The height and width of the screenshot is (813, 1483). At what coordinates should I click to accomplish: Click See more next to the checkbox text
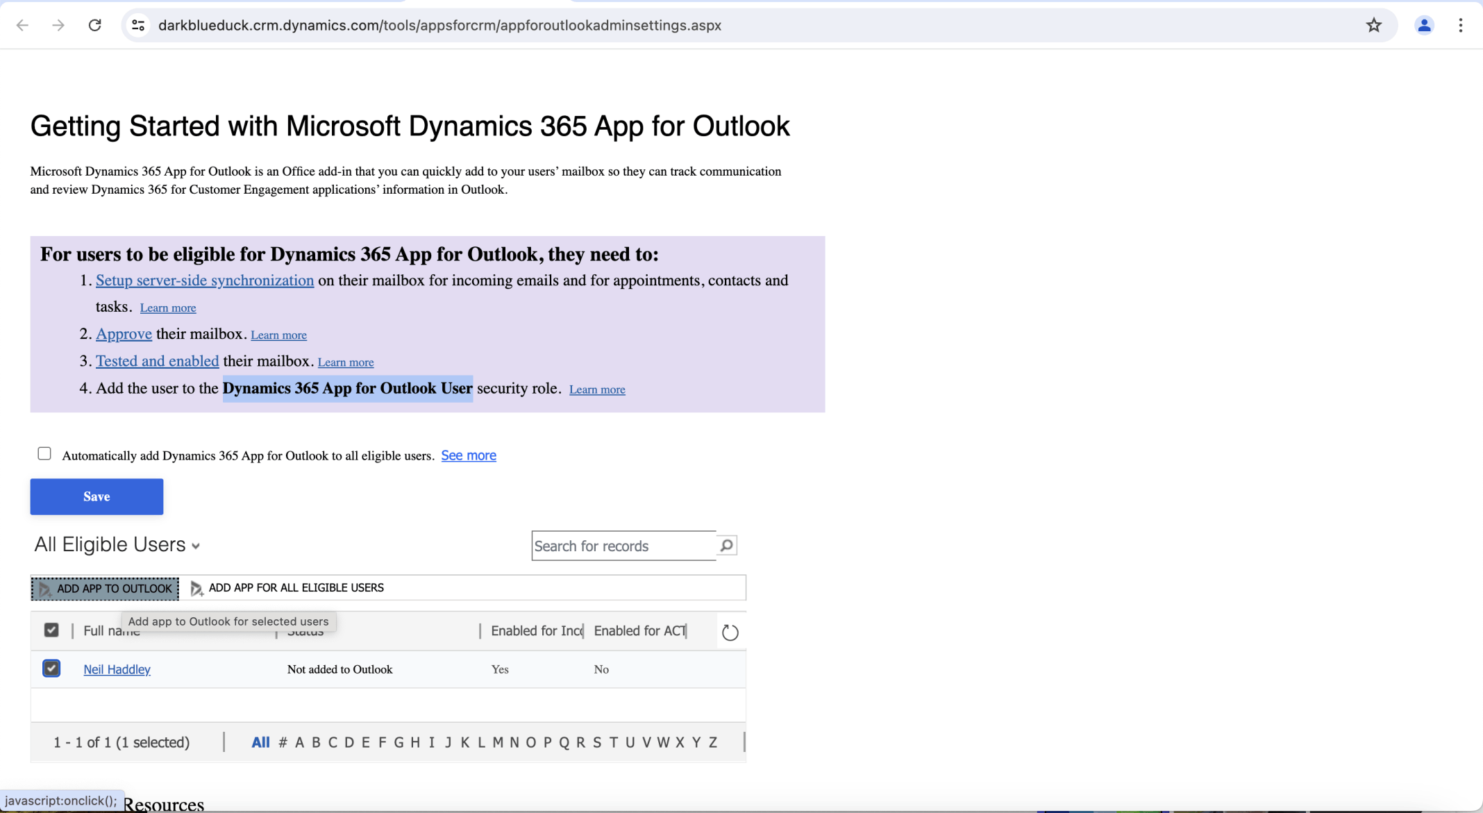click(468, 455)
